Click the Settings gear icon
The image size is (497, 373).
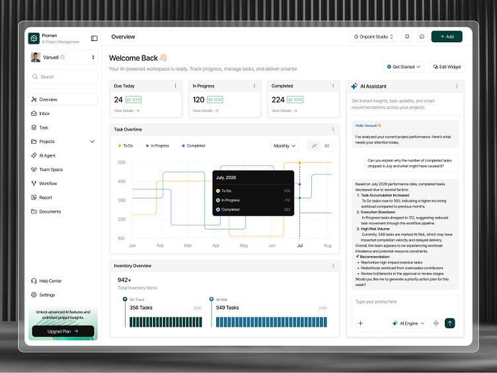(x=34, y=295)
